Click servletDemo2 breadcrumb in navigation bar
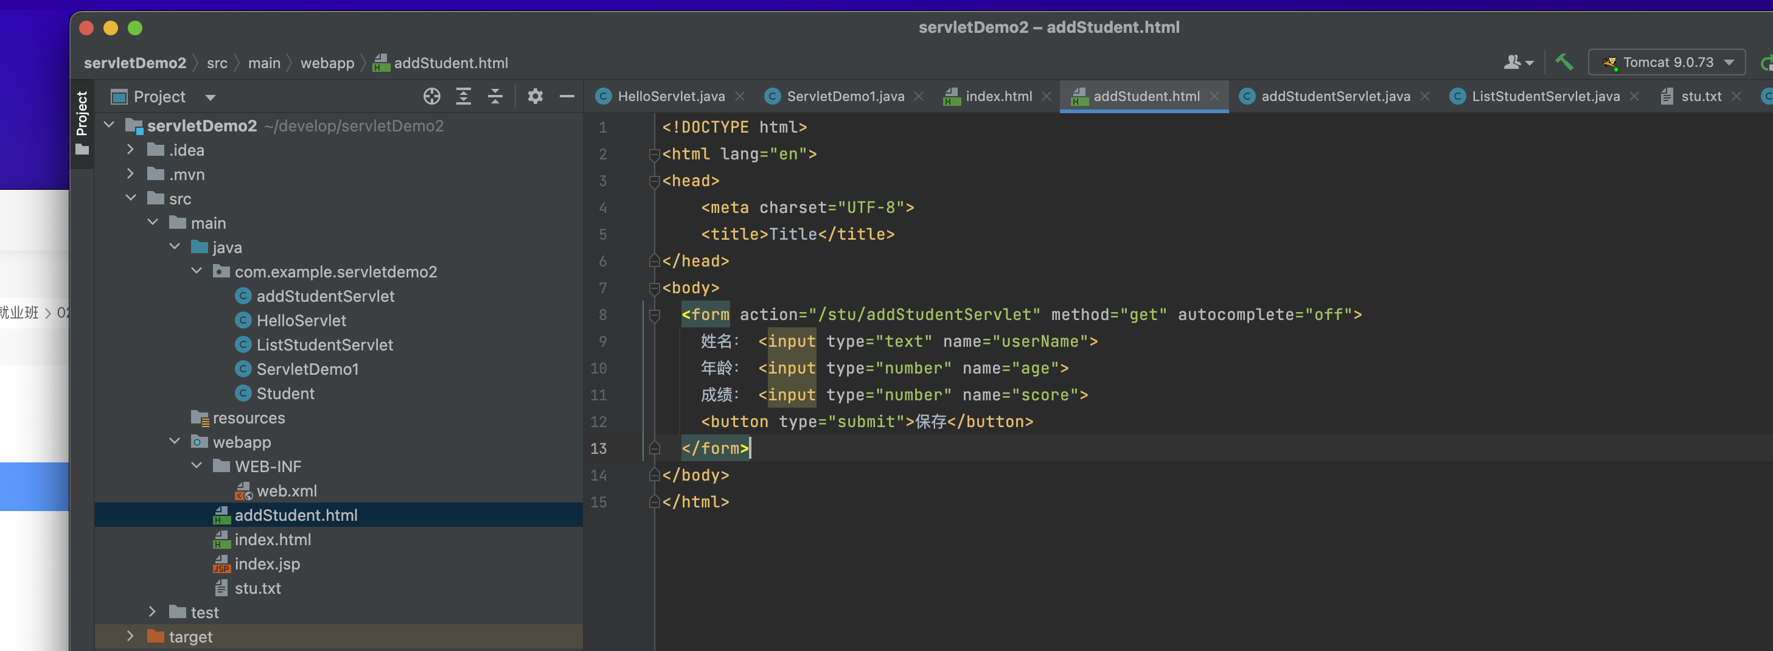 pyautogui.click(x=135, y=63)
